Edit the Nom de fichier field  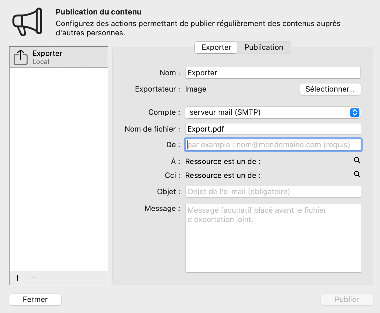pos(273,129)
